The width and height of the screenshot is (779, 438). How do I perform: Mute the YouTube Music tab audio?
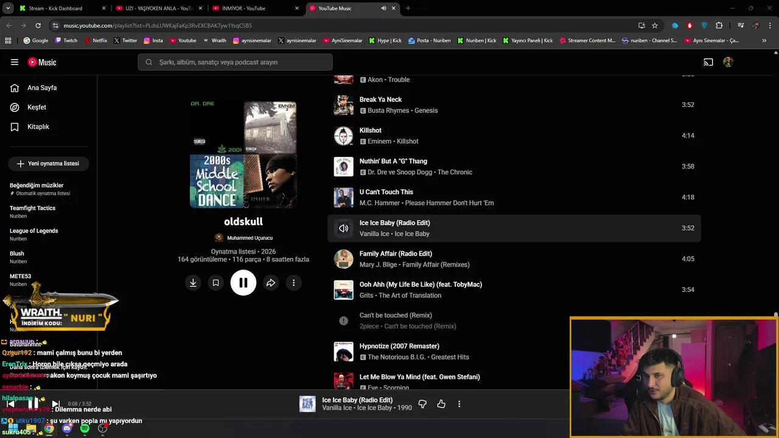click(383, 9)
